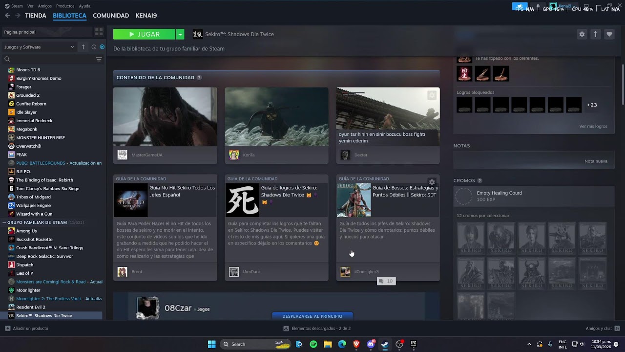Click the upward arrow icon beside game settings

(595, 34)
